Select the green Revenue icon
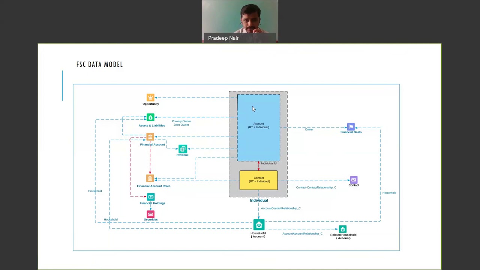Image resolution: width=480 pixels, height=270 pixels. (183, 149)
